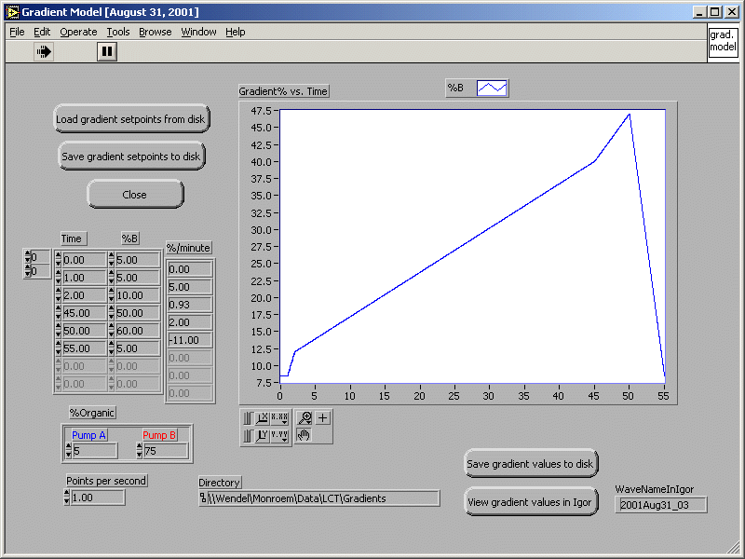This screenshot has height=559, width=745.
Task: Click the X-axis end label 55
Action: click(x=663, y=396)
